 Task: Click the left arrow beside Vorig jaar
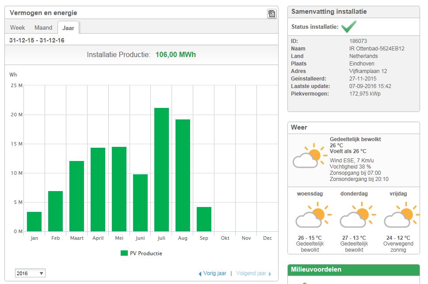tap(200, 274)
